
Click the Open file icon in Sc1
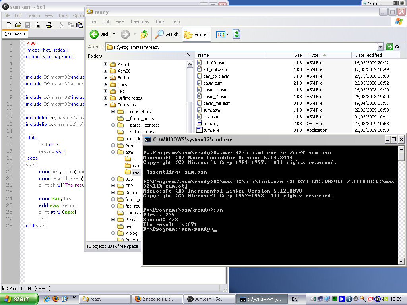pyautogui.click(x=18, y=25)
